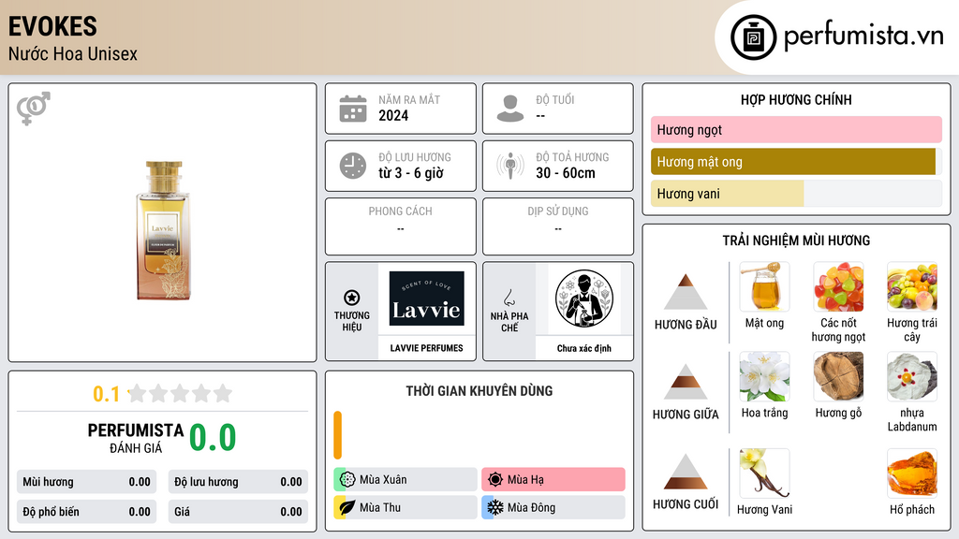Click the Dịp sử dụng occasion card
The height and width of the screenshot is (539, 959).
558,226
